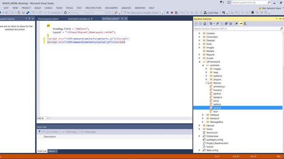
Task: Select the amcharts.js file in Solution Explorer
Action: 219,87
